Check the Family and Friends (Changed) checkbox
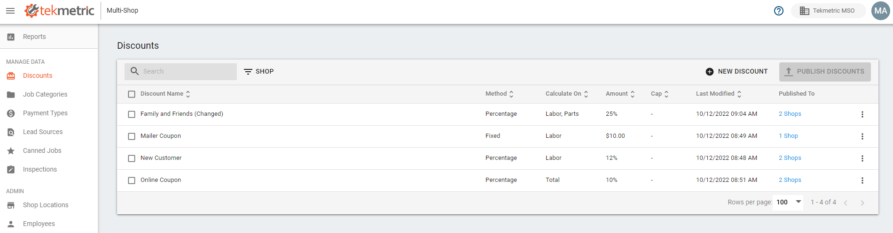 pyautogui.click(x=132, y=114)
